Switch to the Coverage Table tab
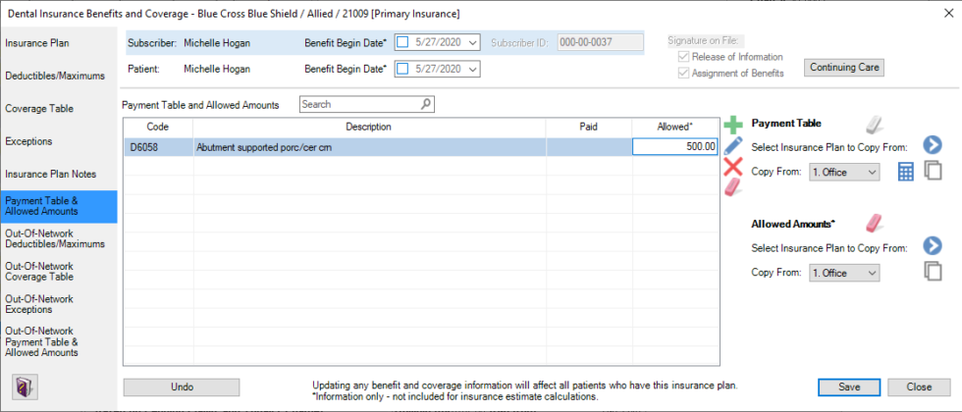The height and width of the screenshot is (412, 962). coord(39,109)
